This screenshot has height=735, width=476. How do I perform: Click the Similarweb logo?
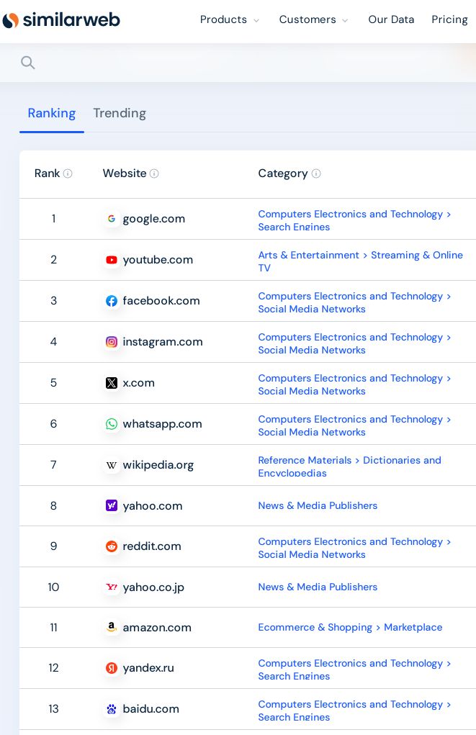click(61, 19)
